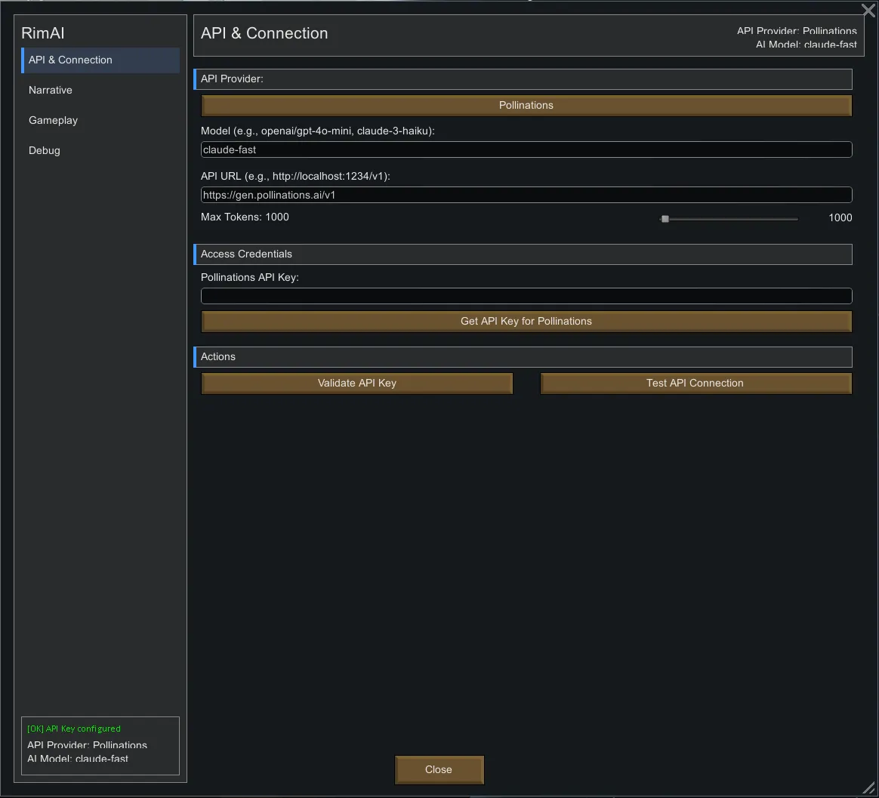Image resolution: width=879 pixels, height=798 pixels.
Task: Focus the API URL text field
Action: [526, 196]
